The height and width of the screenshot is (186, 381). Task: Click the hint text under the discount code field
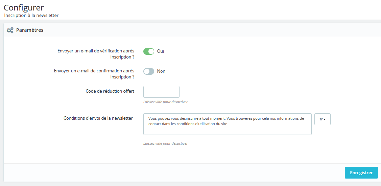pyautogui.click(x=165, y=102)
